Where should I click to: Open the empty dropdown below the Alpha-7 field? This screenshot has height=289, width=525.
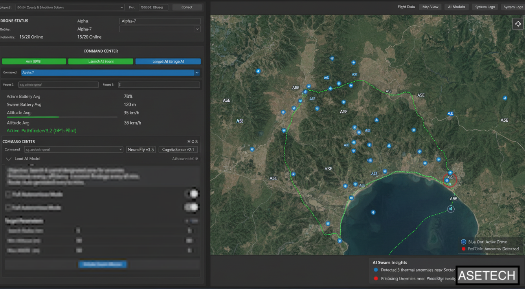(160, 29)
